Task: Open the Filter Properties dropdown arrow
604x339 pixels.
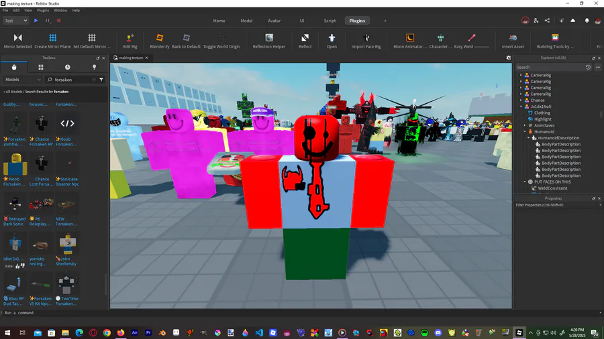Action: click(600, 205)
